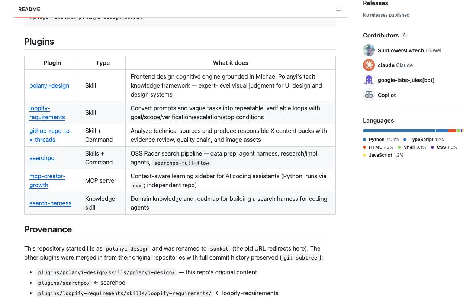This screenshot has width=476, height=297.
Task: Open Copilot contributor profile name
Action: pos(387,95)
